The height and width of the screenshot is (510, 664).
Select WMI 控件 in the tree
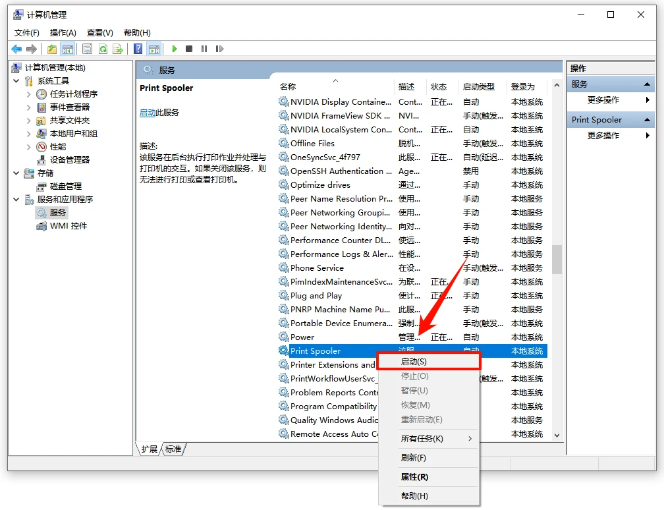pos(69,226)
